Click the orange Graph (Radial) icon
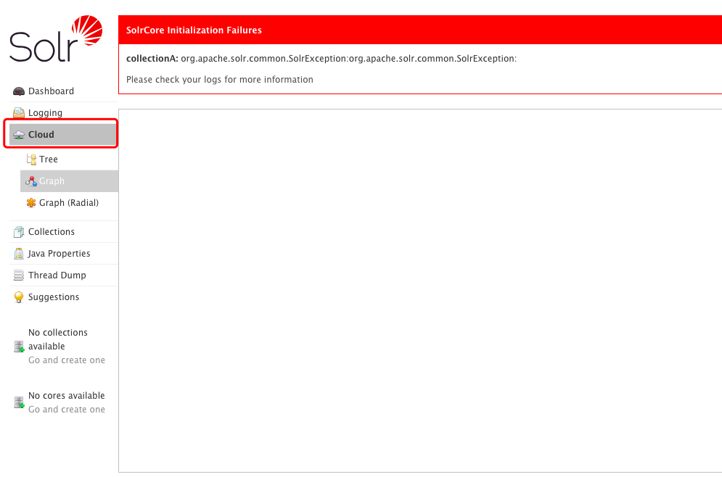Screen dimensions: 722x477 coord(31,203)
